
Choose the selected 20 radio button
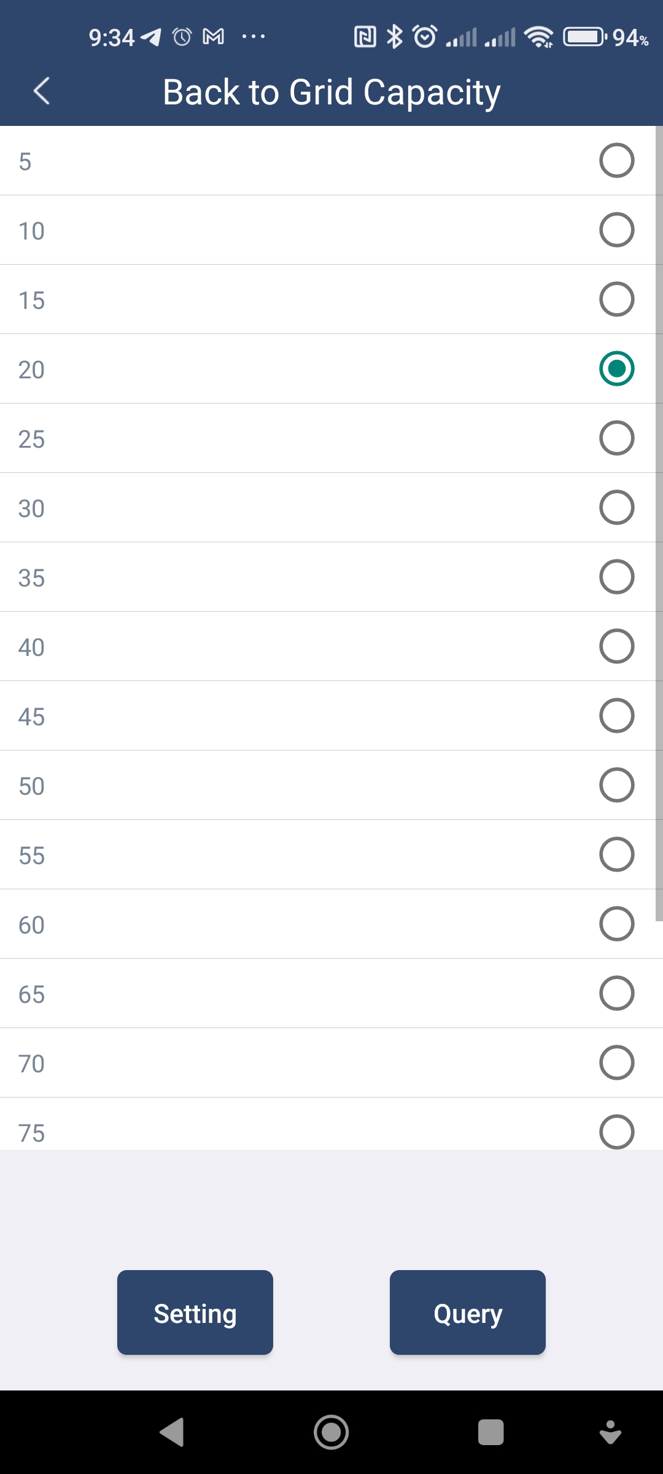(x=616, y=368)
